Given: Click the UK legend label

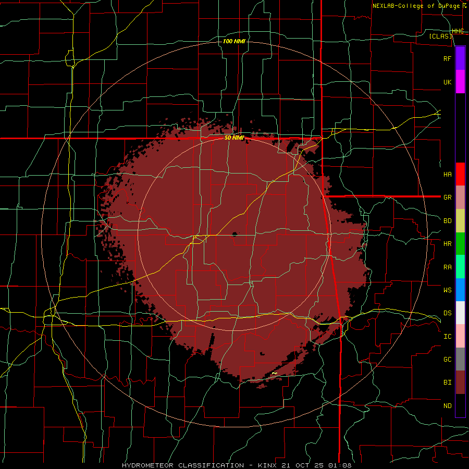Looking at the screenshot, I should pyautogui.click(x=447, y=82).
